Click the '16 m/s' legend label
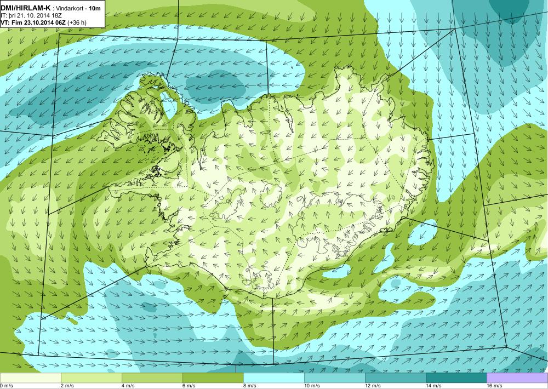This screenshot has height=389, width=548. (494, 386)
